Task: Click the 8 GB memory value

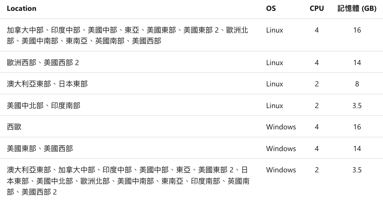Action: [x=357, y=84]
